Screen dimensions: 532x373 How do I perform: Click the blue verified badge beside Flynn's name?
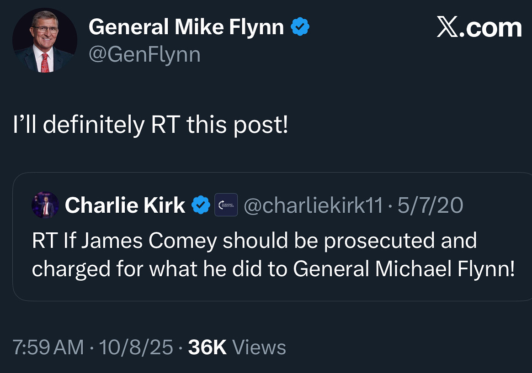pos(300,28)
